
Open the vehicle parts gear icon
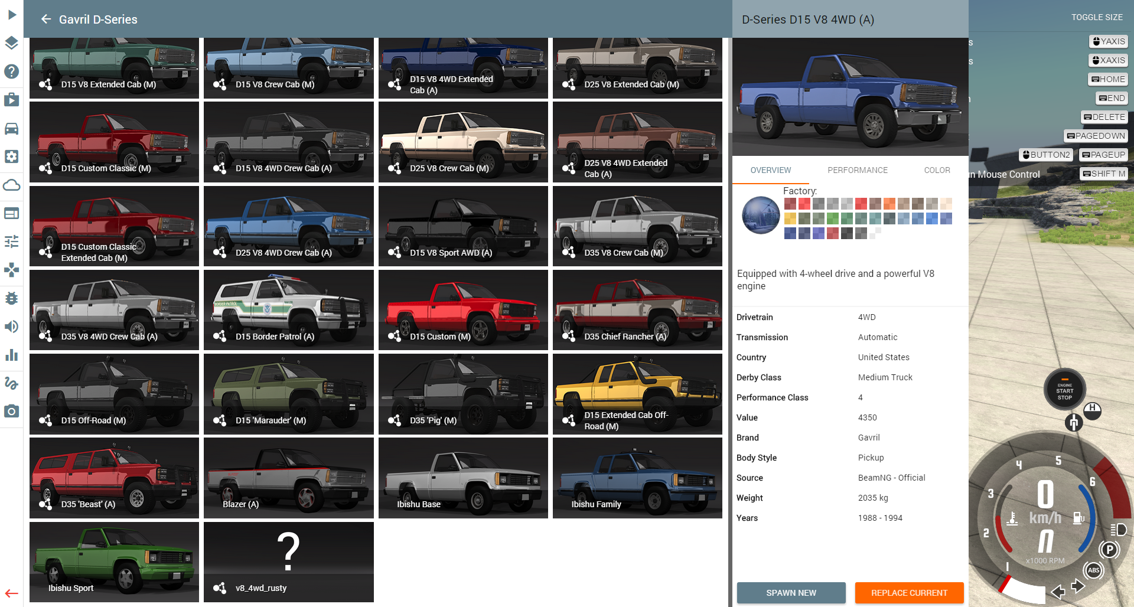[12, 156]
